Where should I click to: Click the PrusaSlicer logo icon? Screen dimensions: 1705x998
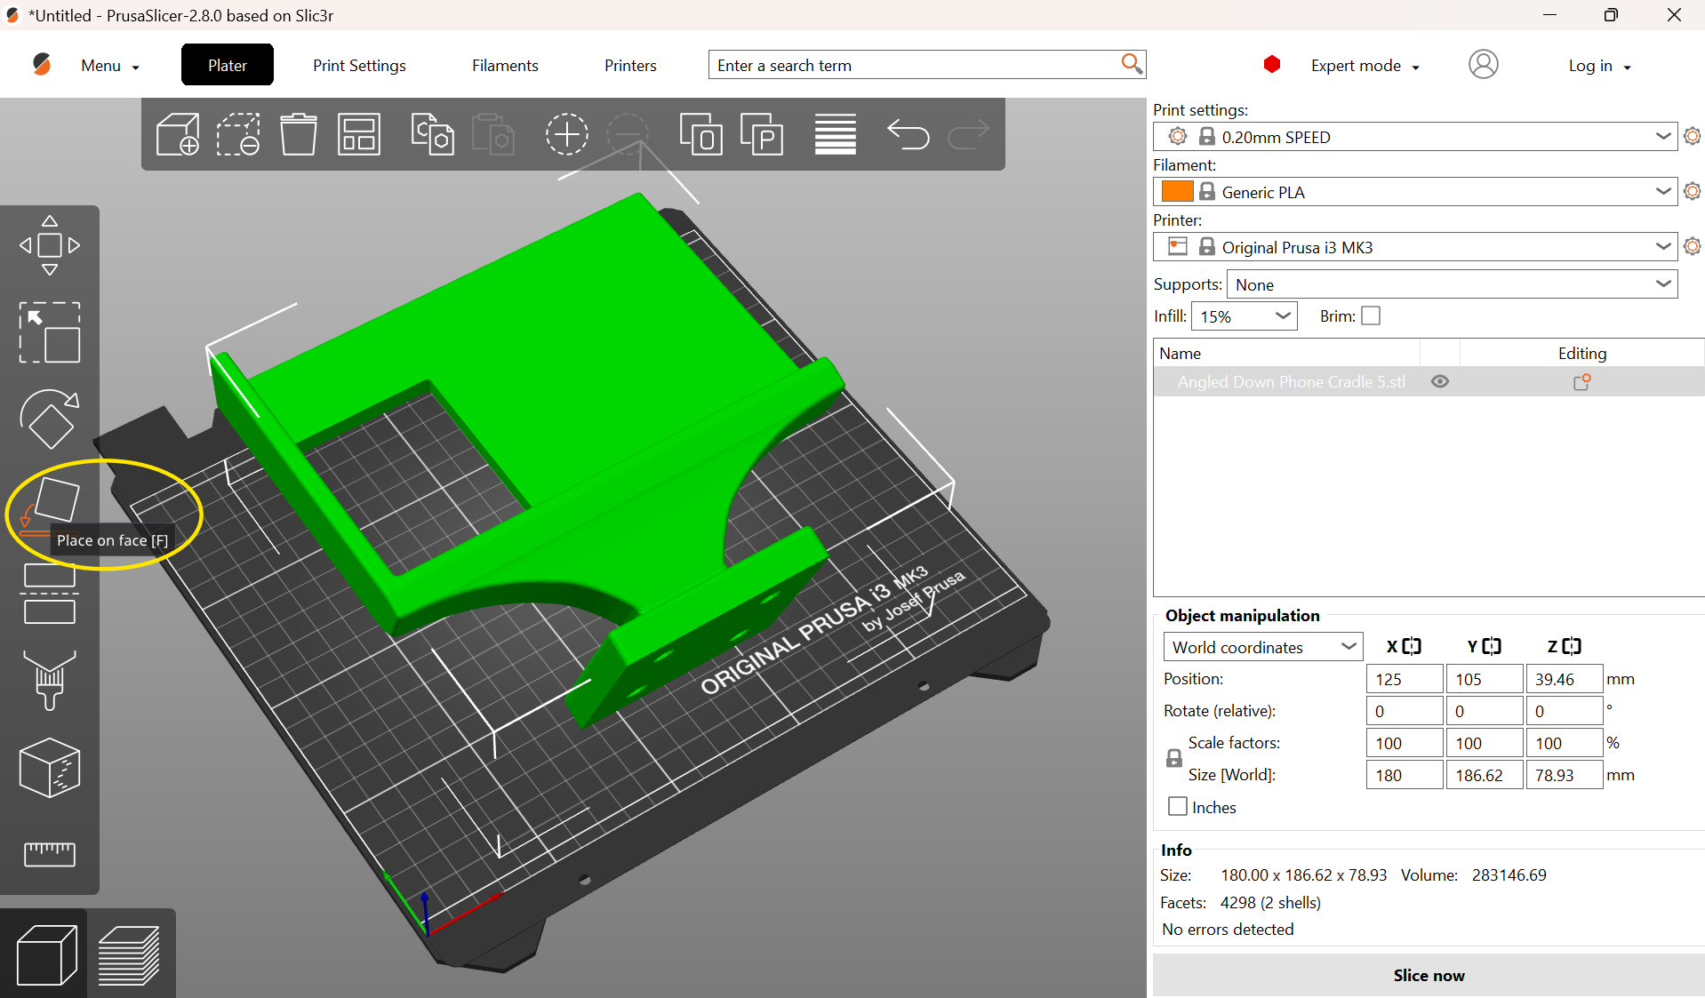pos(41,64)
